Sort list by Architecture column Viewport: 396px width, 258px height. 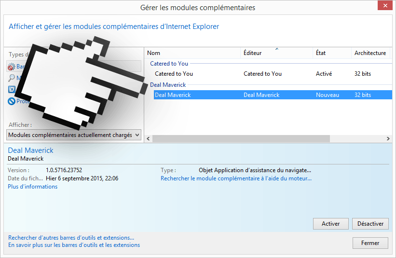(370, 53)
